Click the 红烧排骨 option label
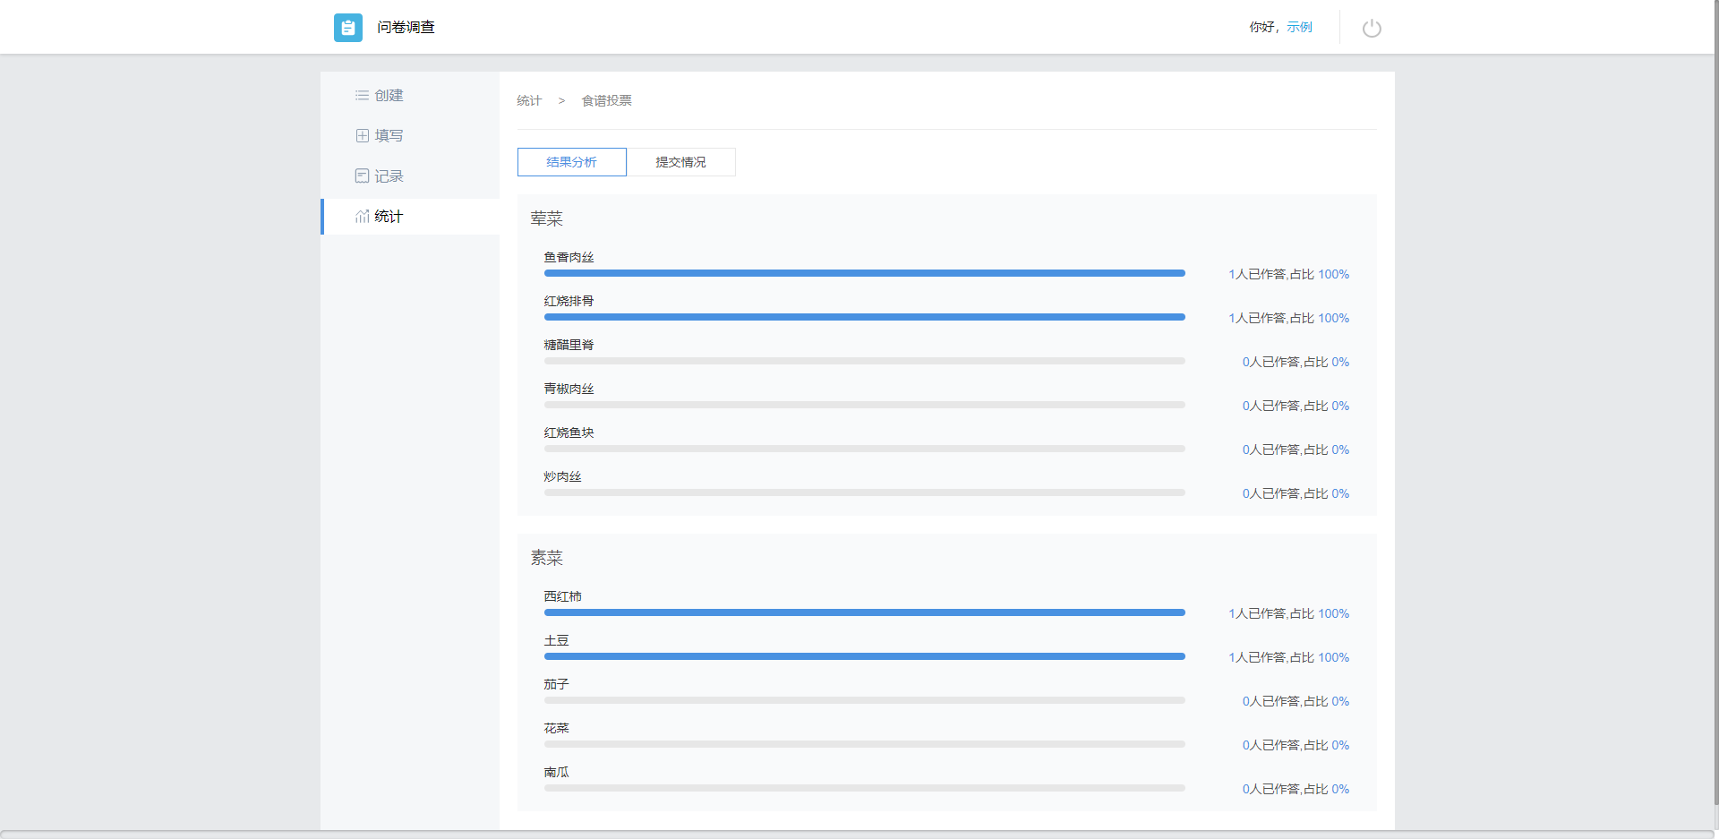Screen dimensions: 1719x839 tap(569, 301)
